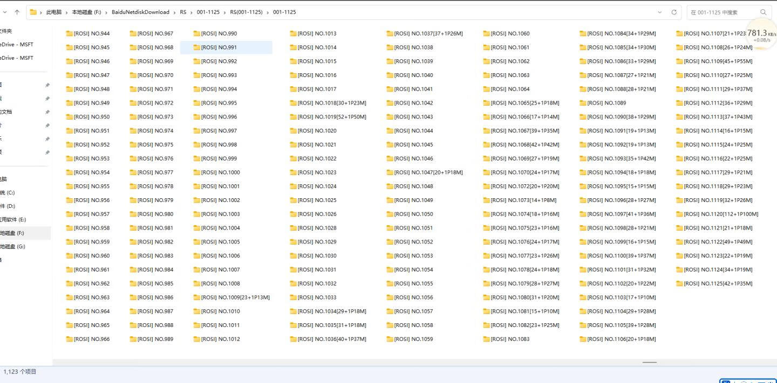Go to BaiduNetdiskDownload in the breadcrumb path
Screen dimensions: 777x383
point(140,12)
